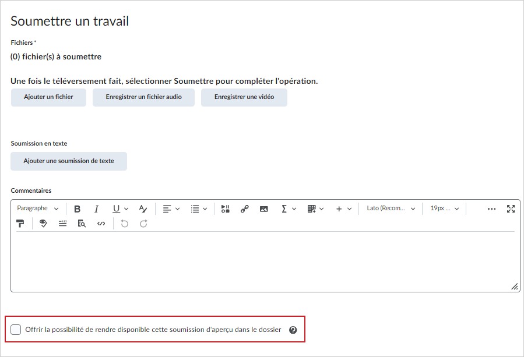Click the redo icon
524x357 pixels.
(143, 224)
